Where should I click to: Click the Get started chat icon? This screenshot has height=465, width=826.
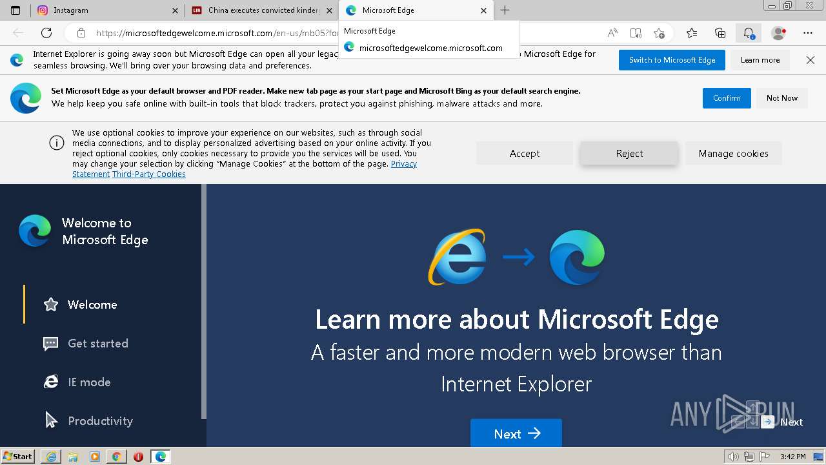tap(50, 344)
